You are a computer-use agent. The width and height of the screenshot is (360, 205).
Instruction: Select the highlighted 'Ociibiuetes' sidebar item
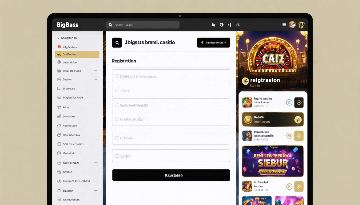(x=77, y=54)
